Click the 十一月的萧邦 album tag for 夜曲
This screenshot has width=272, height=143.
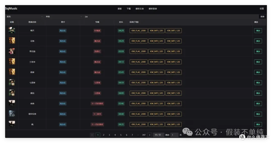point(97,103)
